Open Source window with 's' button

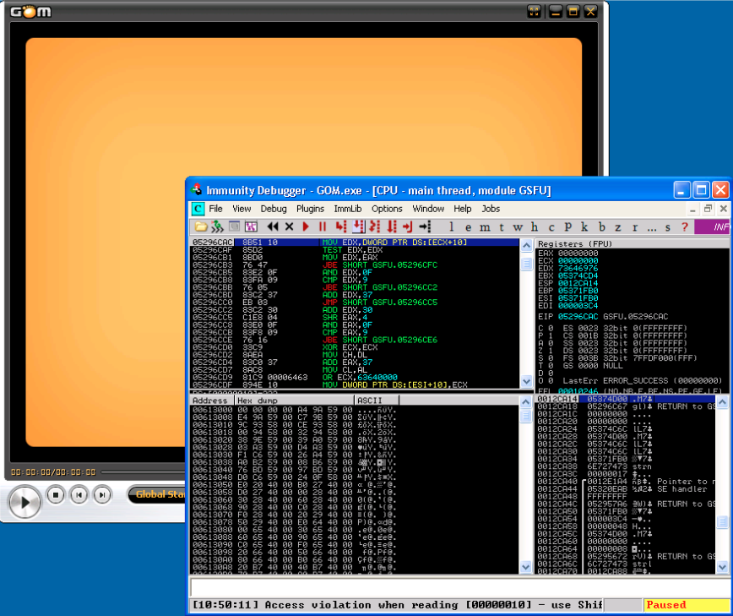coord(668,227)
